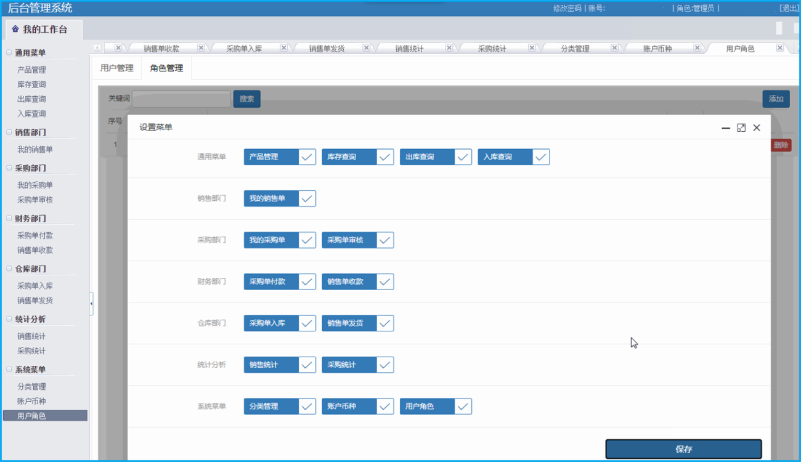Close the 用户角色 tab with its X
This screenshot has height=462, width=801.
pos(779,48)
